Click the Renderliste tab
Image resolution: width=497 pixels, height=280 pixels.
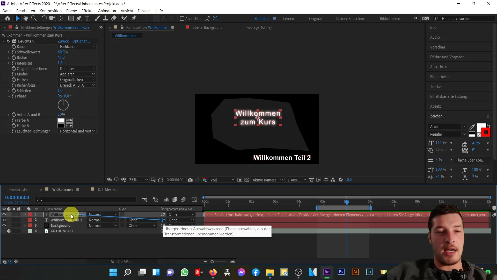pos(18,190)
